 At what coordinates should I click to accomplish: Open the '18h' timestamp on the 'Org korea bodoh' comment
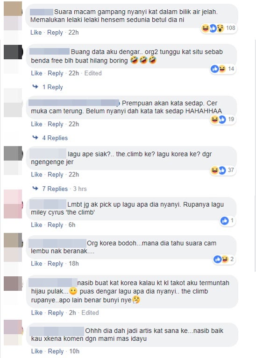[74, 263]
